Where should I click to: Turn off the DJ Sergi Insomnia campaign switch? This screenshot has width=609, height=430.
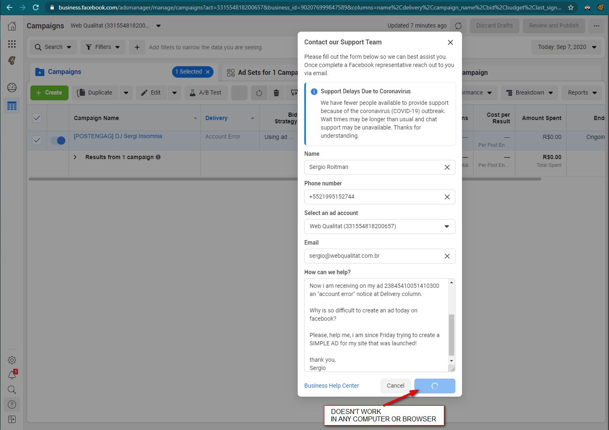click(x=58, y=141)
